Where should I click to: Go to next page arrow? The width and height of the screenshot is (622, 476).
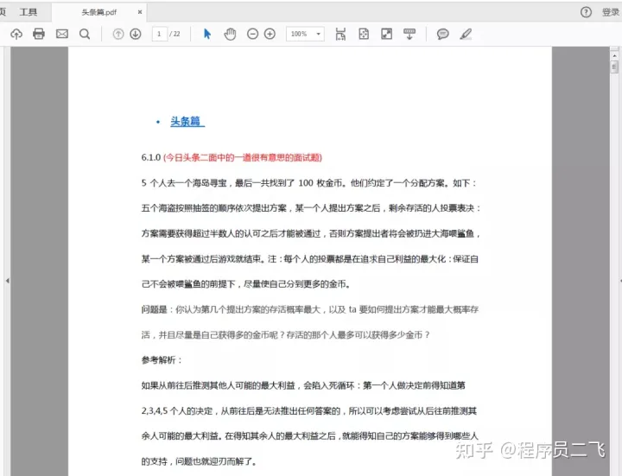click(136, 34)
